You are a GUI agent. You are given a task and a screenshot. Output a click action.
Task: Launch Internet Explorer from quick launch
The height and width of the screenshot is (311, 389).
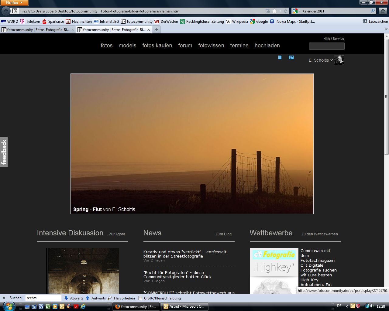(83, 306)
